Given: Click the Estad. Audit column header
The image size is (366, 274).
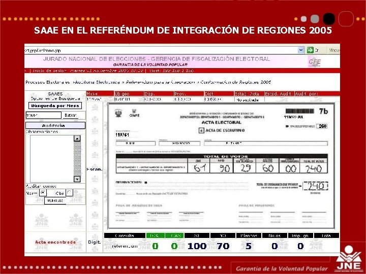Looking at the screenshot, I should [x=279, y=93].
